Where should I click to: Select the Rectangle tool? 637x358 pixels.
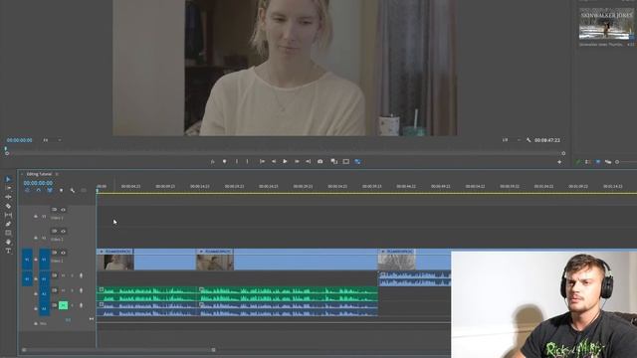pos(8,233)
